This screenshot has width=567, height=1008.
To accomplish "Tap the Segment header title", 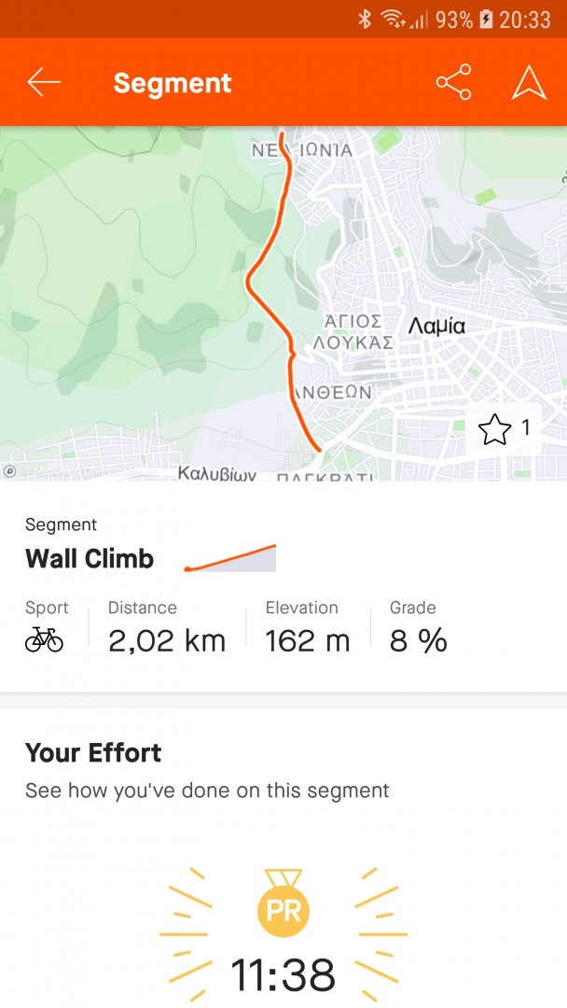I will (173, 83).
